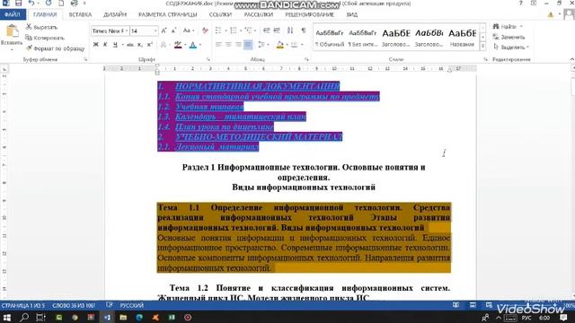Viewport: 575px width, 323px height.
Task: Switch to ВСТАВКА tab
Action: [80, 14]
